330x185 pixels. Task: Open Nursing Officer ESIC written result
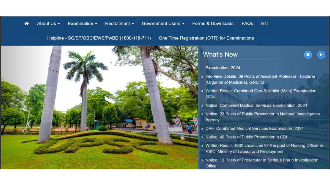click(264, 149)
